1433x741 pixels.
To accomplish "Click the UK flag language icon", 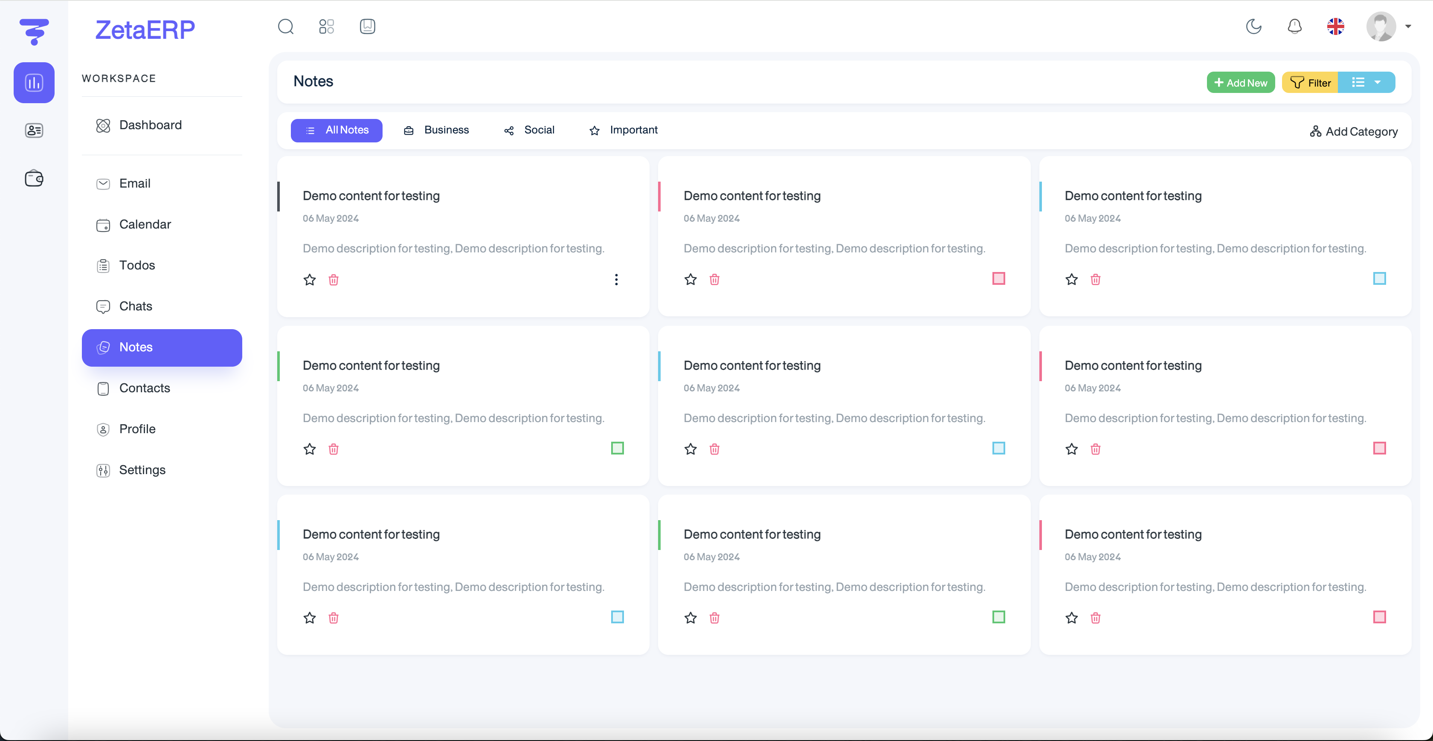I will point(1335,26).
